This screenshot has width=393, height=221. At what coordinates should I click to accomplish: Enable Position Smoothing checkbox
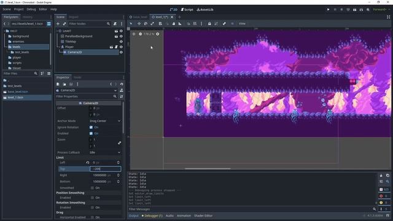pyautogui.click(x=92, y=198)
